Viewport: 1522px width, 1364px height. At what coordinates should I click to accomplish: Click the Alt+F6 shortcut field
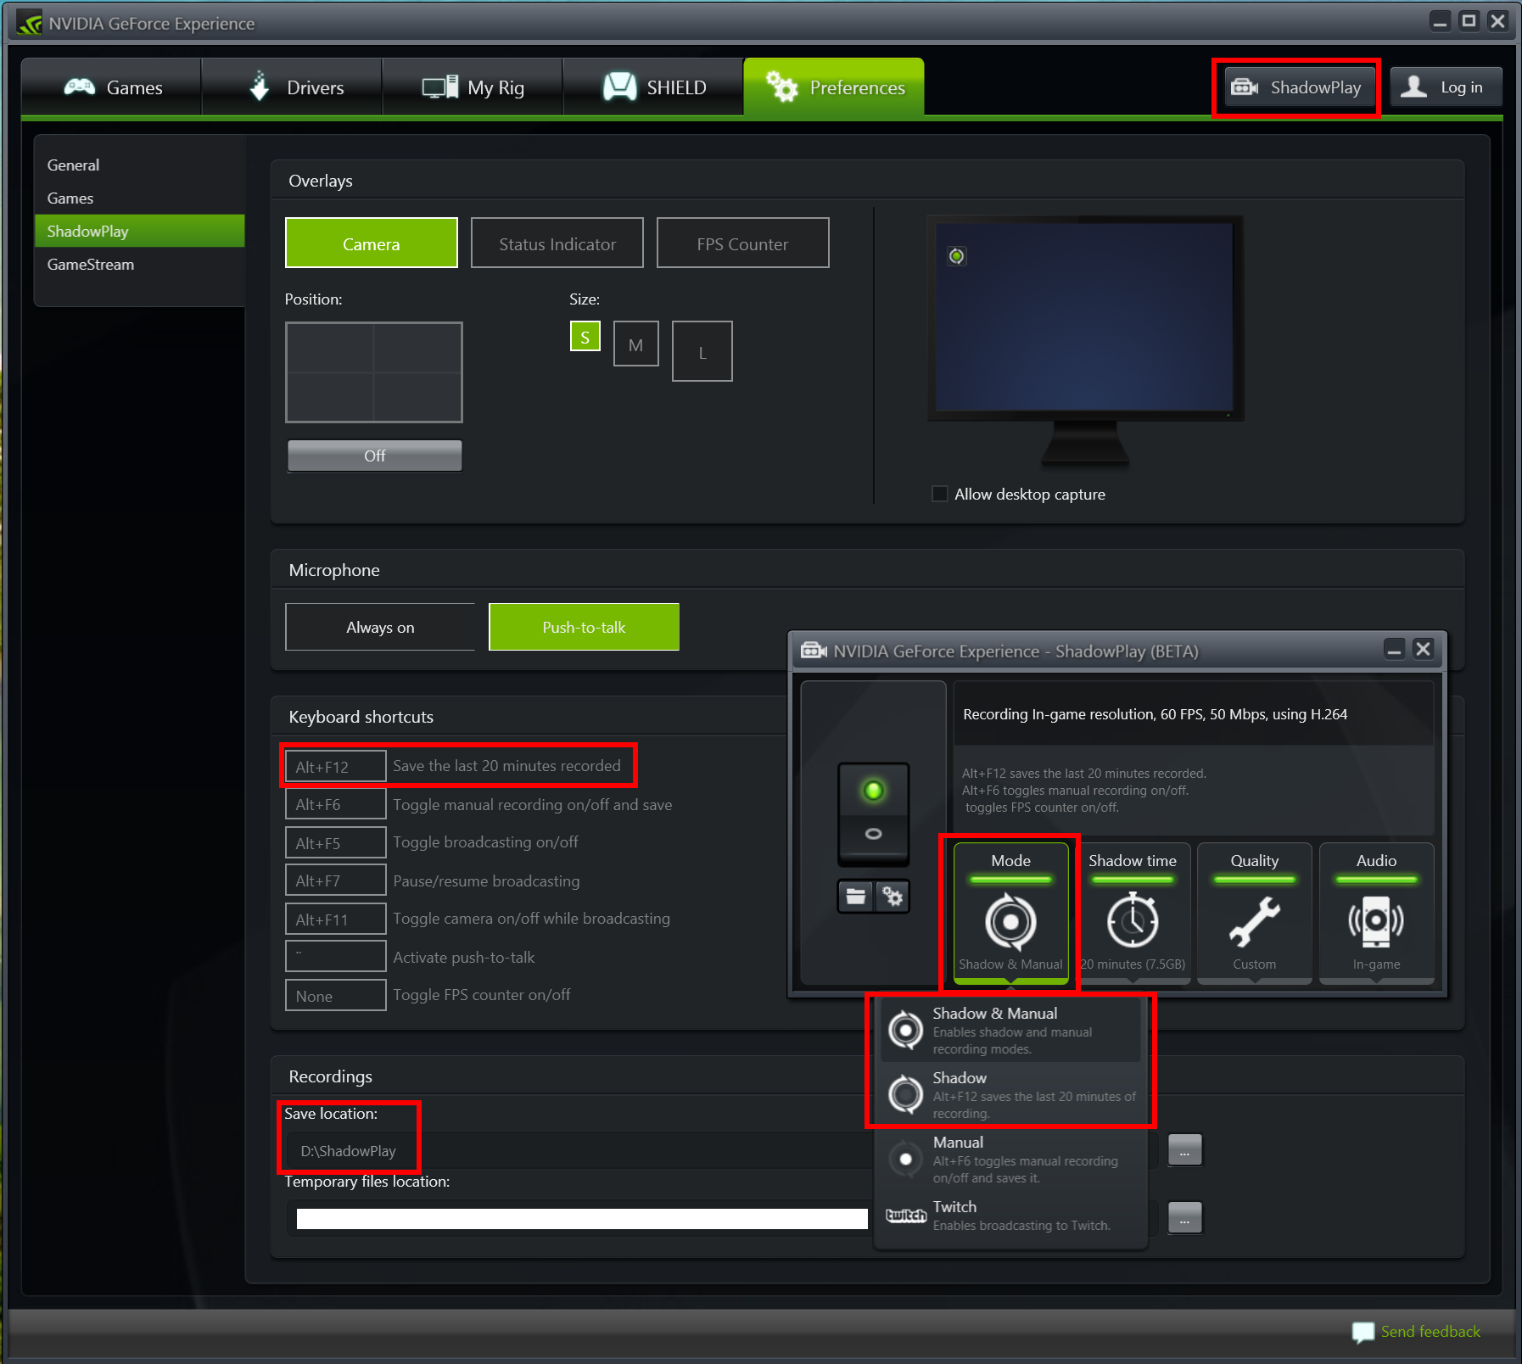tap(335, 804)
